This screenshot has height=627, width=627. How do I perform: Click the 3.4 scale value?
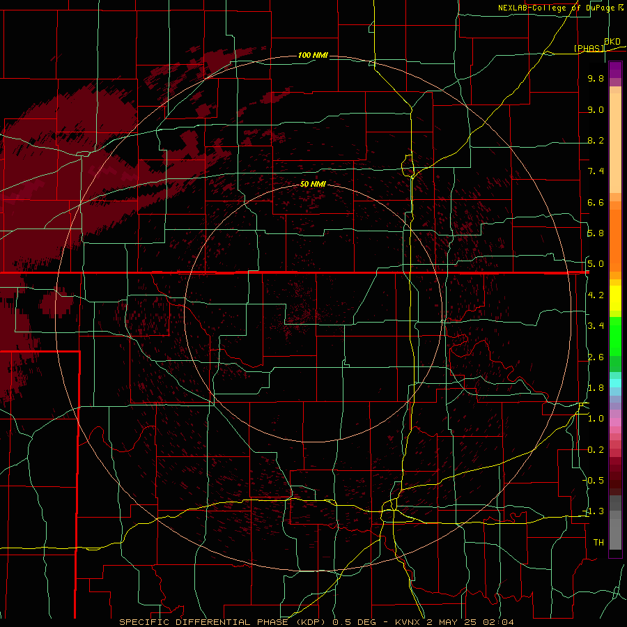click(x=596, y=326)
